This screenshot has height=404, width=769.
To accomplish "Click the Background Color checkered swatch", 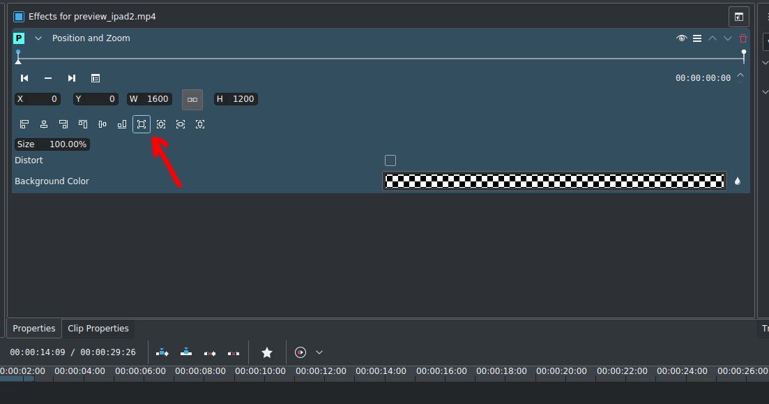I will [554, 181].
